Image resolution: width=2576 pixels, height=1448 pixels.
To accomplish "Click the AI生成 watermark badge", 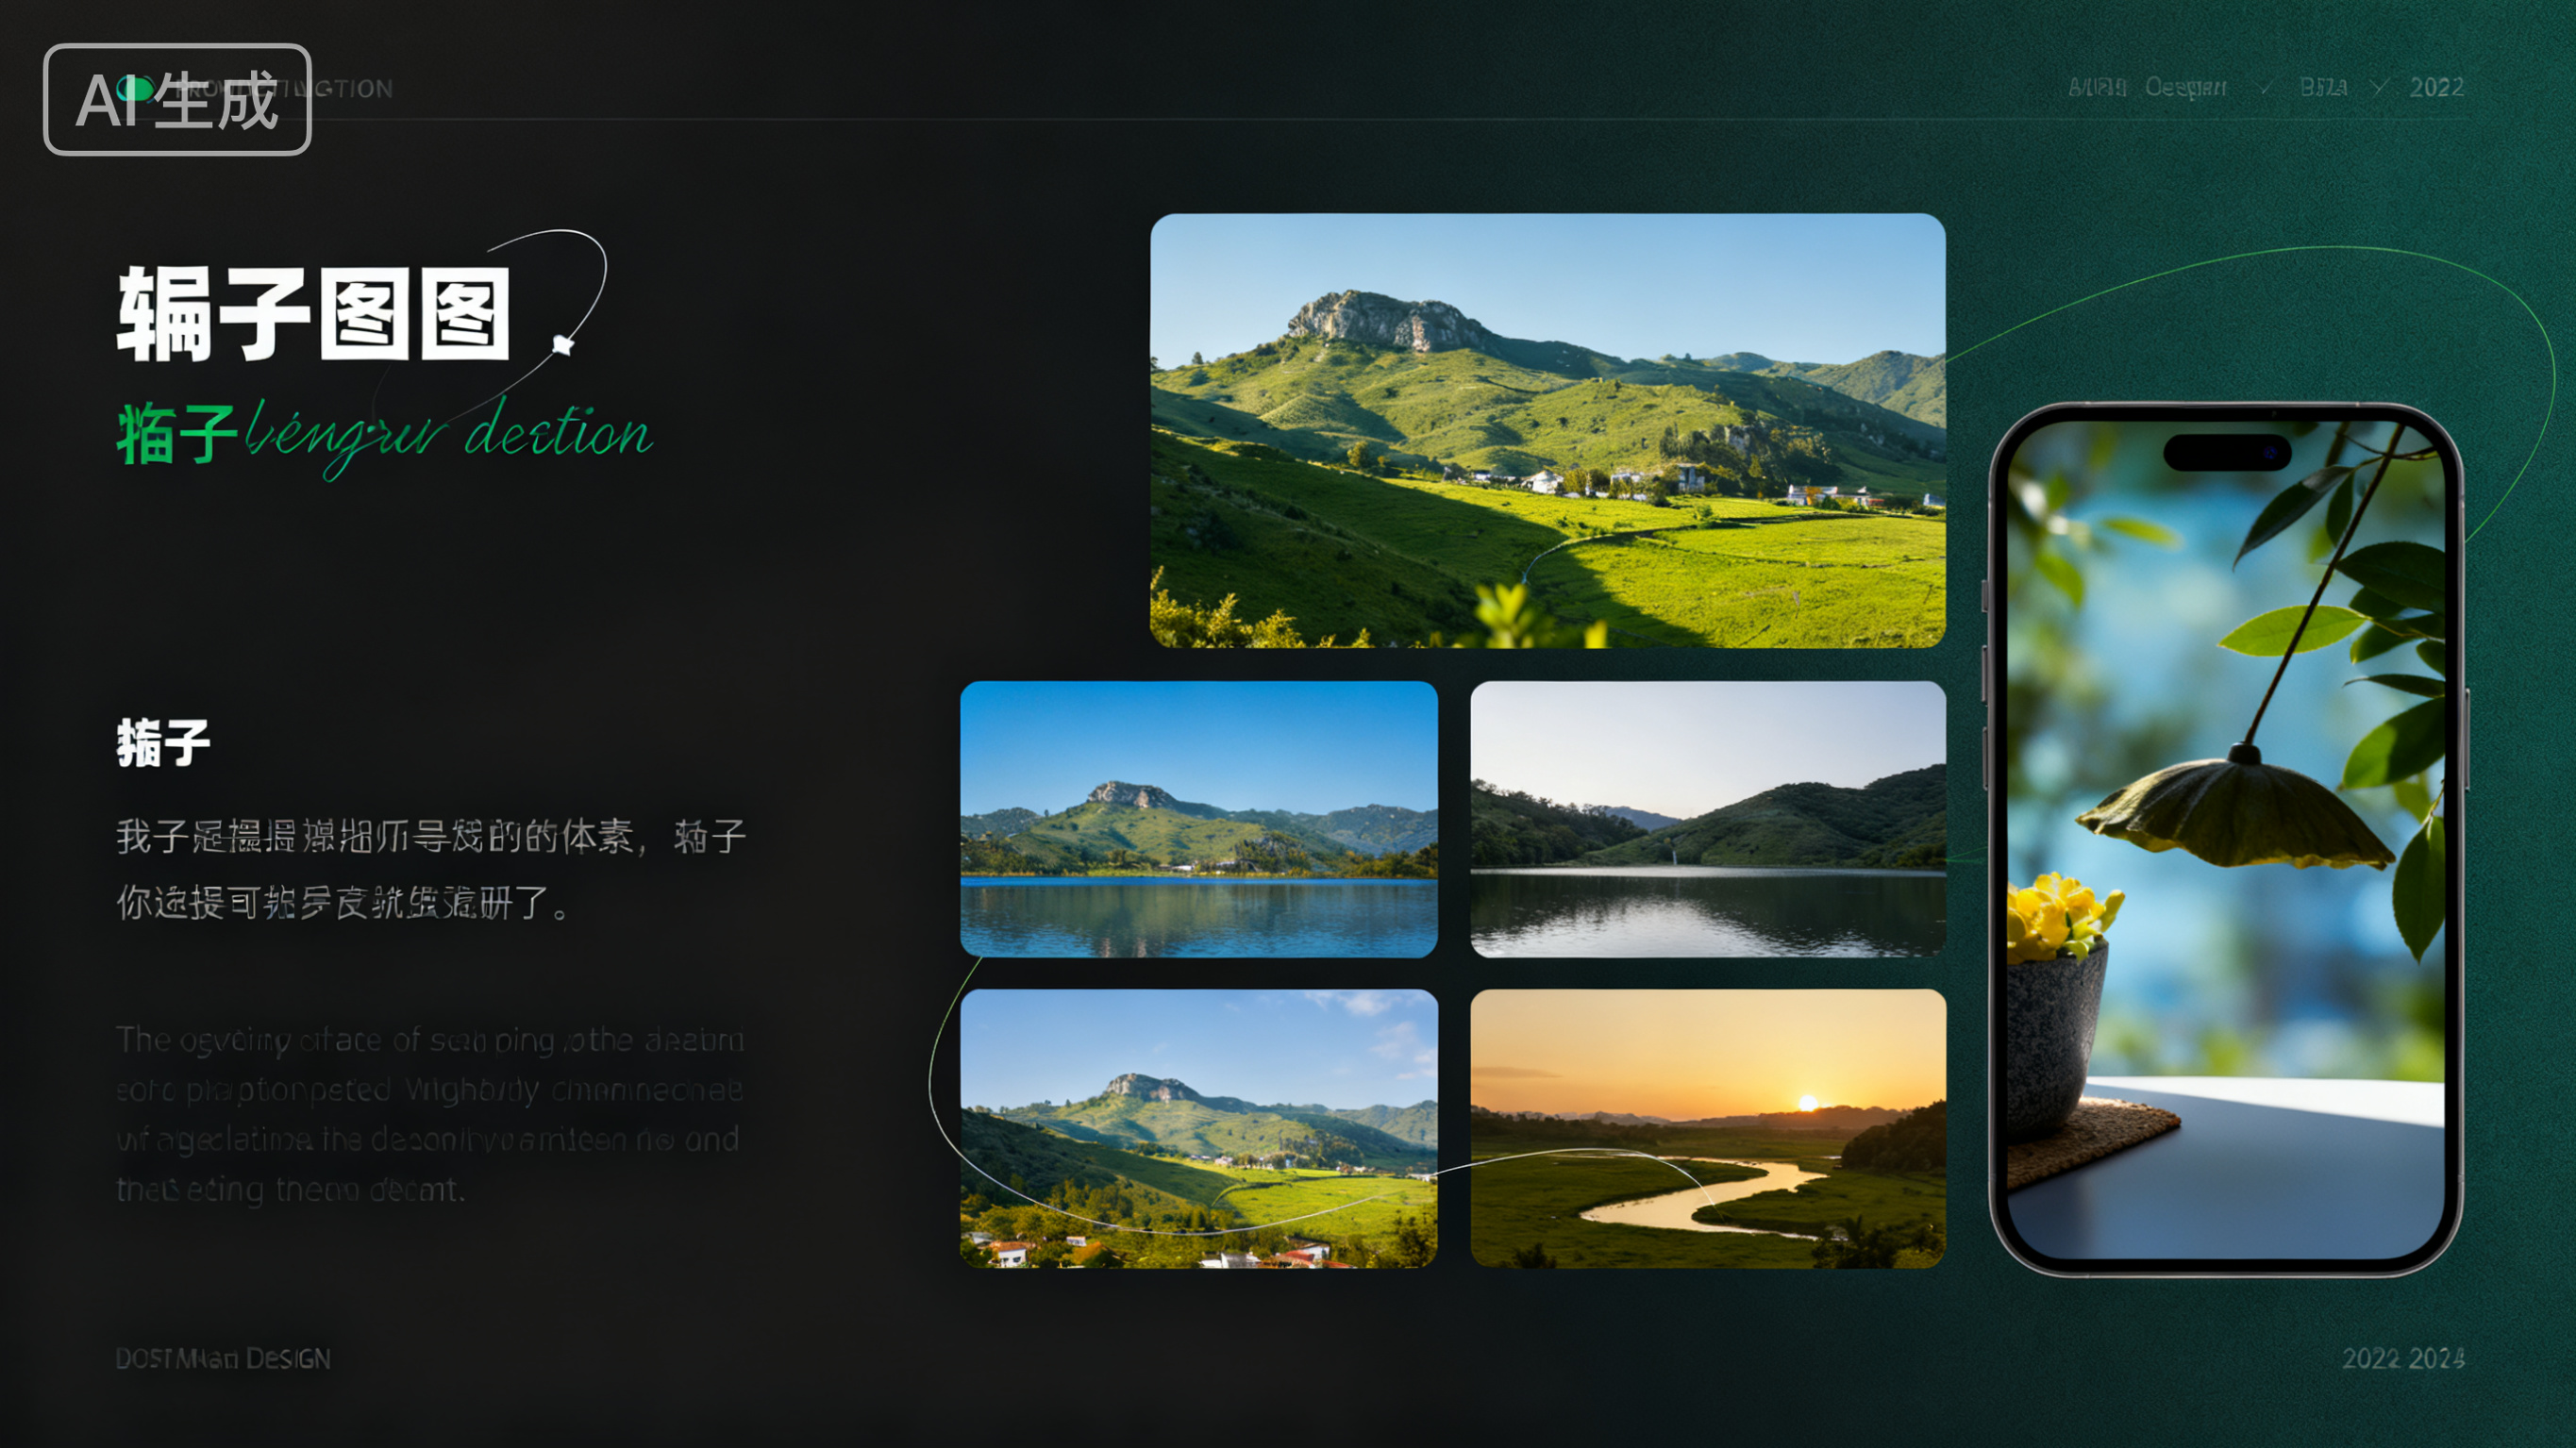I will (177, 99).
